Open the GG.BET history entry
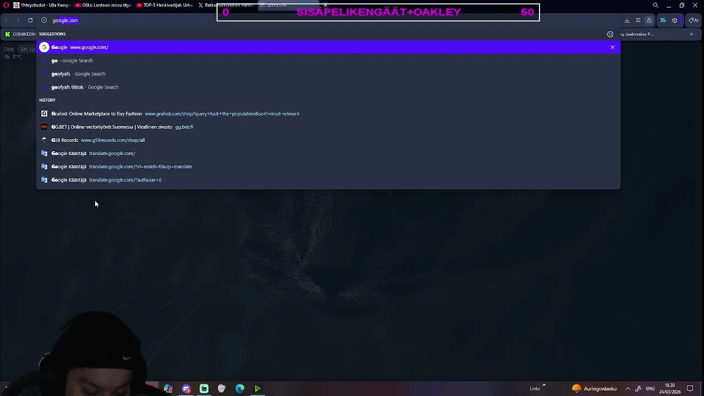 click(328, 127)
